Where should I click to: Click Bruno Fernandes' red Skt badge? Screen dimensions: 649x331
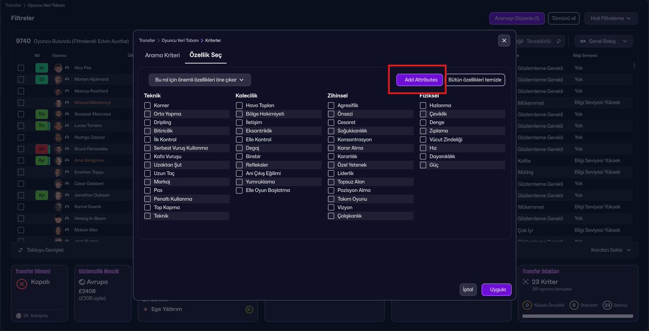pyautogui.click(x=41, y=148)
